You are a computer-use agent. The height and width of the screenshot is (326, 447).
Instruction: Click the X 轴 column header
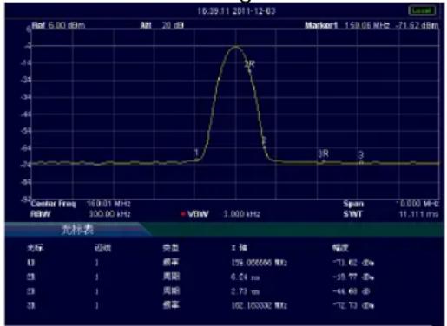[x=239, y=248]
